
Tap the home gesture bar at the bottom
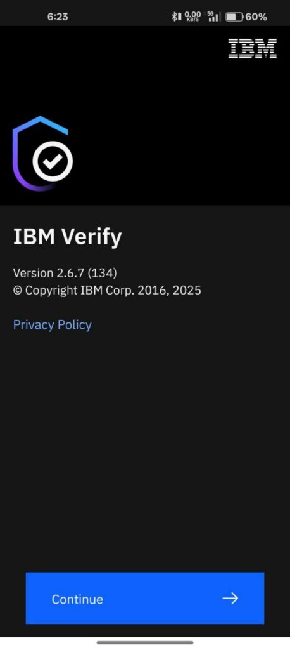coord(145,642)
